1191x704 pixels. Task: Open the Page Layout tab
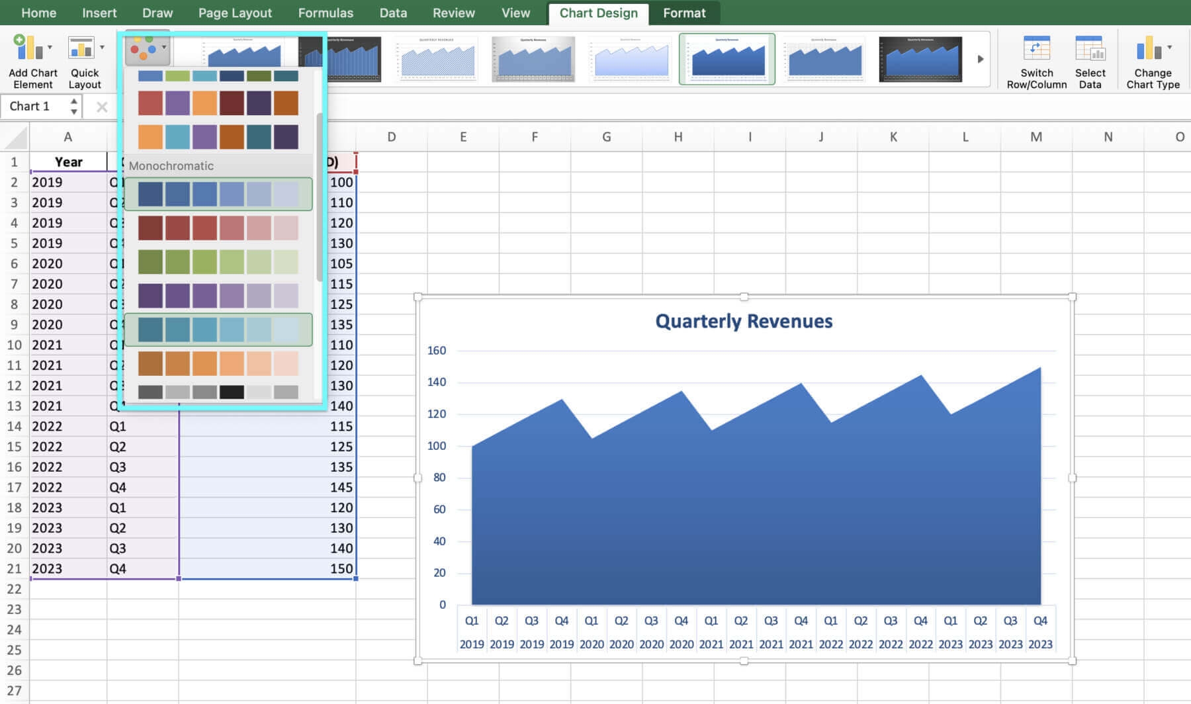pos(235,13)
